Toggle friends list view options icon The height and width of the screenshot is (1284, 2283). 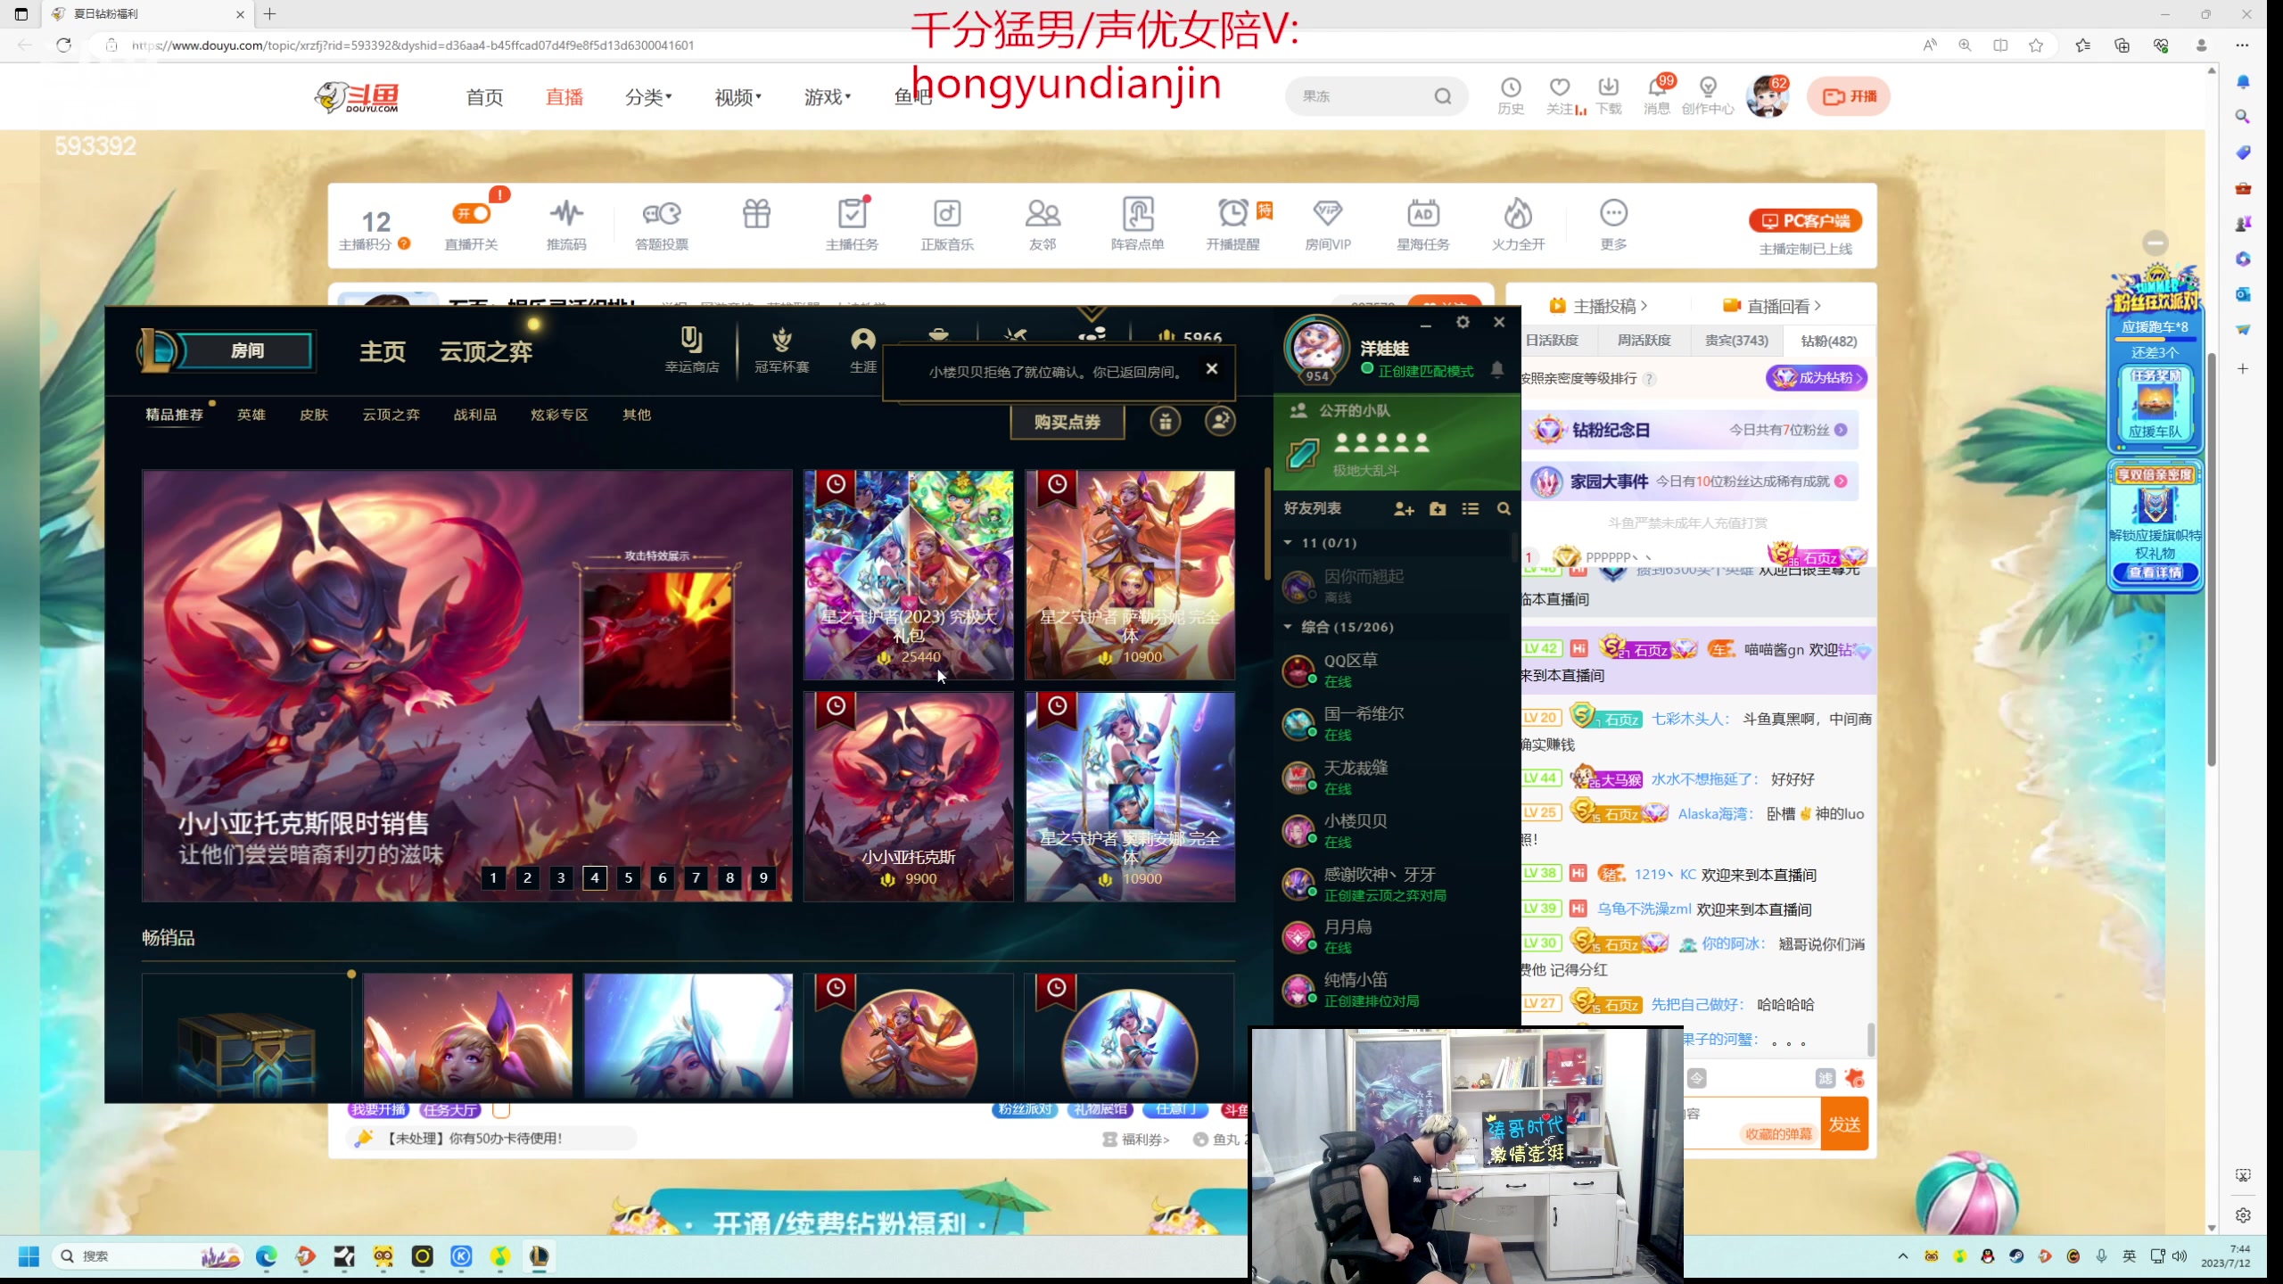click(1471, 508)
